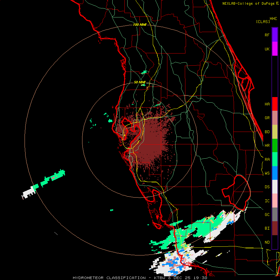Click the RF legend label
The height and width of the screenshot is (280, 280).
(x=267, y=35)
